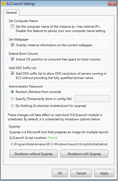Close the Ec2 Launch Settings dialog

(x=112, y=3)
